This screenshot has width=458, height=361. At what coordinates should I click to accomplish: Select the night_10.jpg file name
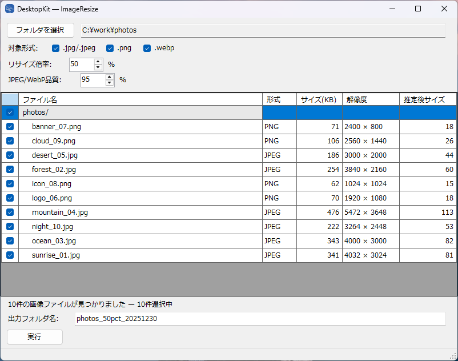pos(53,227)
